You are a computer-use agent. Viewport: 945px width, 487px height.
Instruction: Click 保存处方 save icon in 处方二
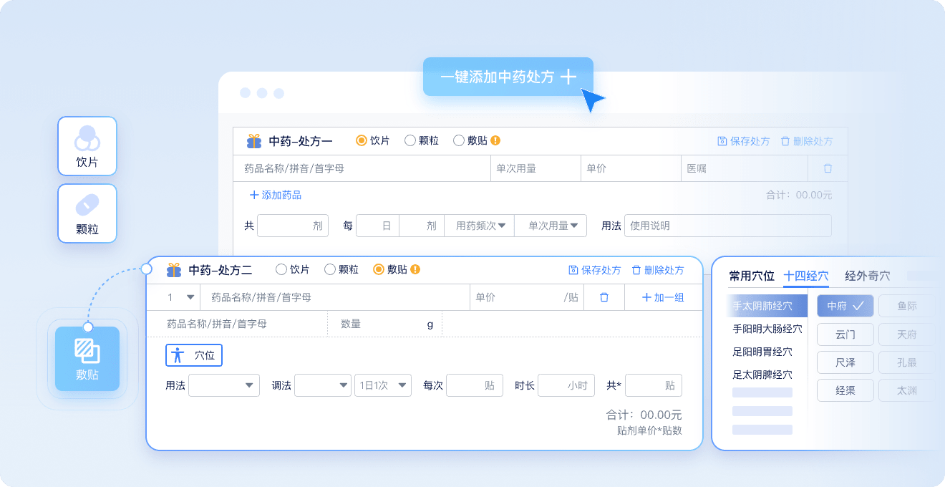573,270
